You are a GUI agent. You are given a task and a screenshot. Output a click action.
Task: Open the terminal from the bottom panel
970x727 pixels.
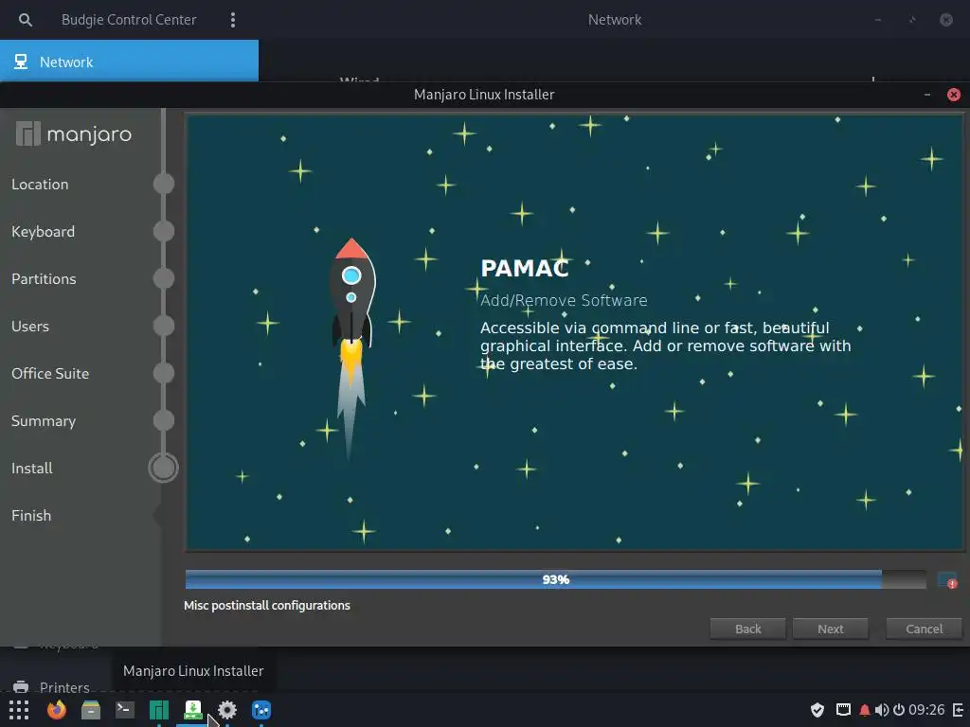(125, 710)
